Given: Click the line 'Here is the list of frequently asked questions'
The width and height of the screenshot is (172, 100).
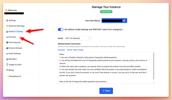Looking at the screenshot, I should (83, 82).
